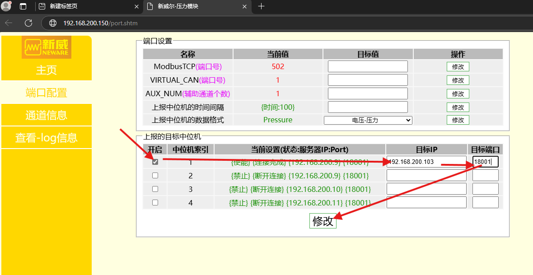Switch to the 新建标签页 browser tab
The height and width of the screenshot is (275, 533).
tap(86, 7)
